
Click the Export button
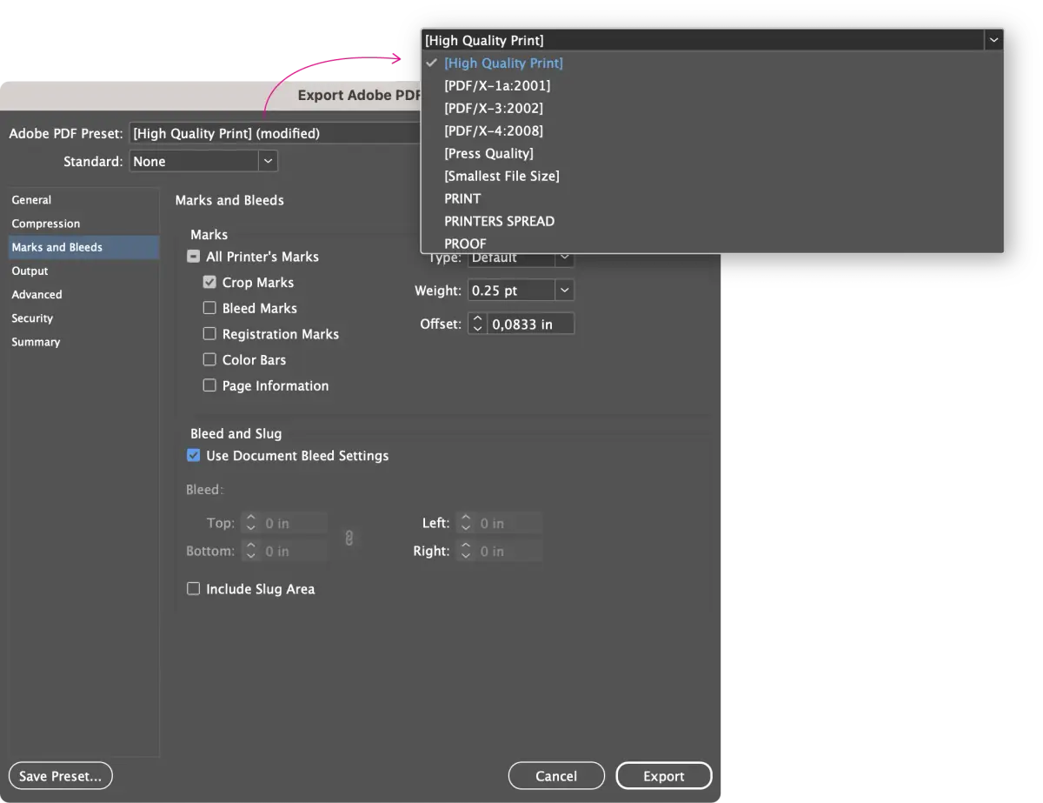[x=664, y=776]
